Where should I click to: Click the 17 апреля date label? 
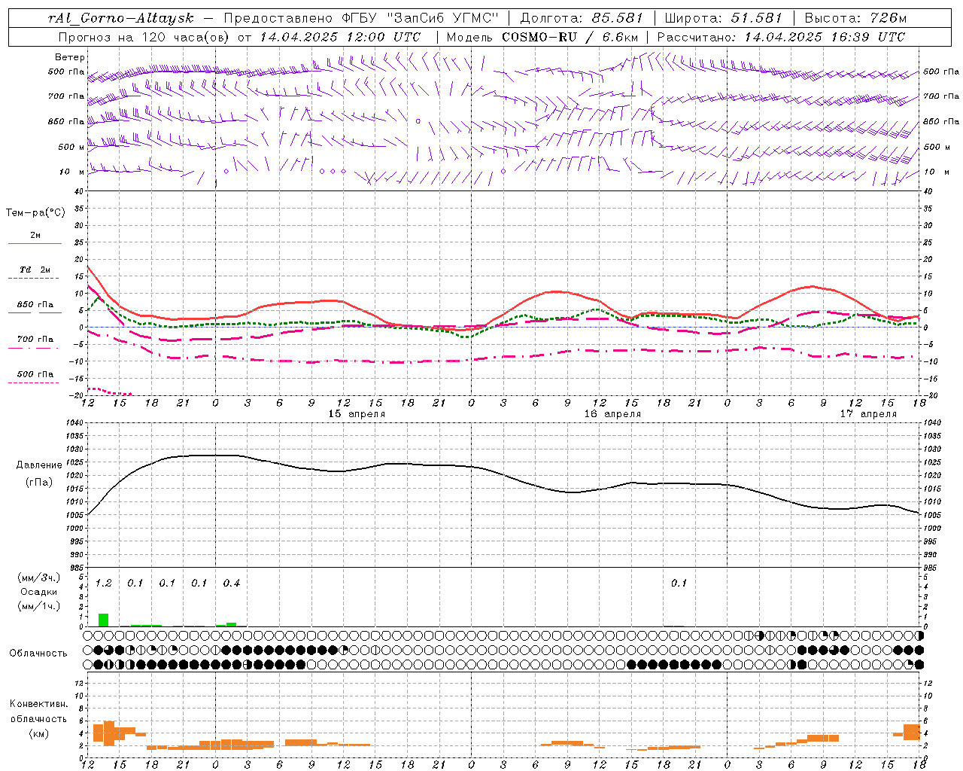click(x=868, y=414)
